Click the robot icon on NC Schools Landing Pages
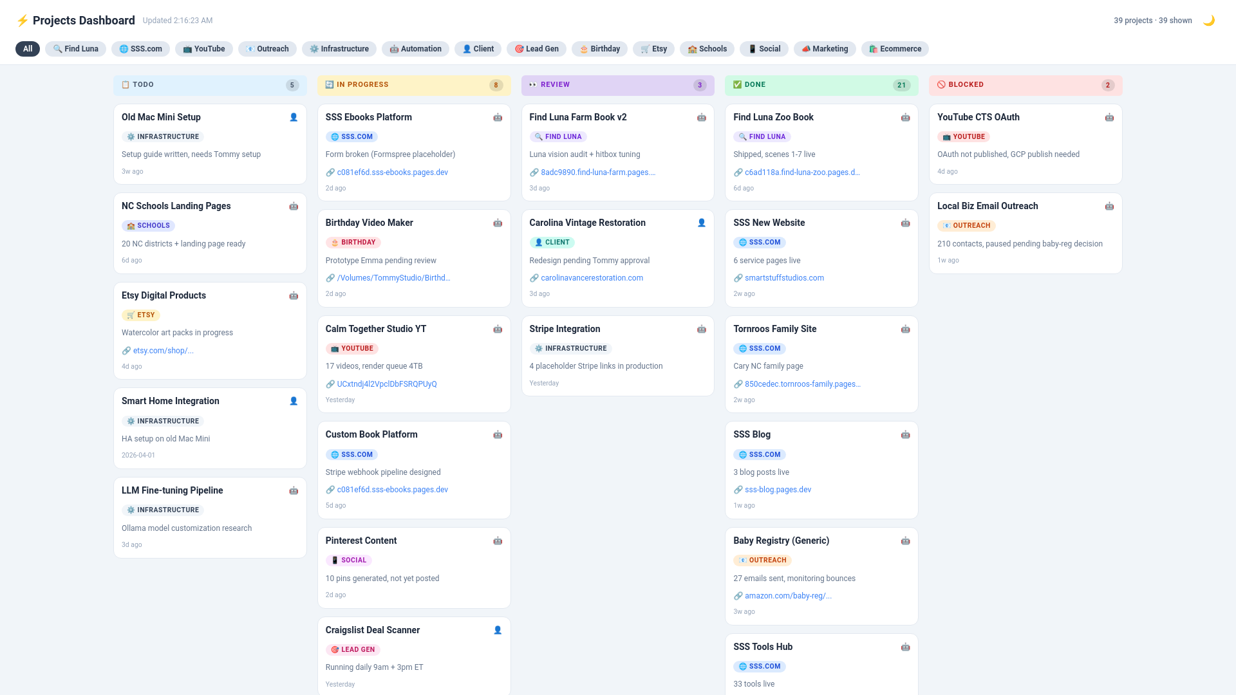This screenshot has width=1236, height=695. (x=294, y=206)
